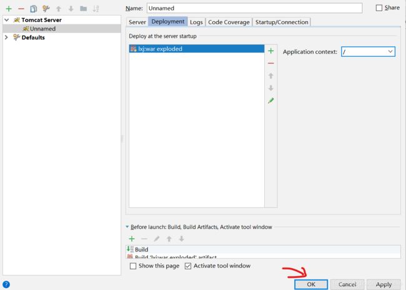Select the lxj:war exploded artifact
406x290 pixels.
point(197,49)
